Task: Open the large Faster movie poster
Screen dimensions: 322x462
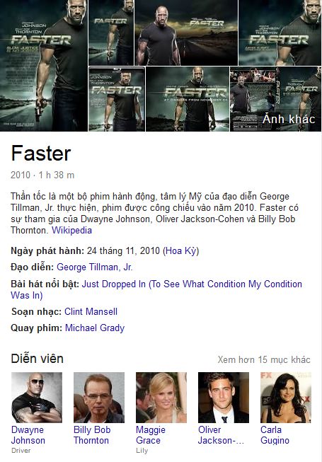Action: (x=44, y=65)
